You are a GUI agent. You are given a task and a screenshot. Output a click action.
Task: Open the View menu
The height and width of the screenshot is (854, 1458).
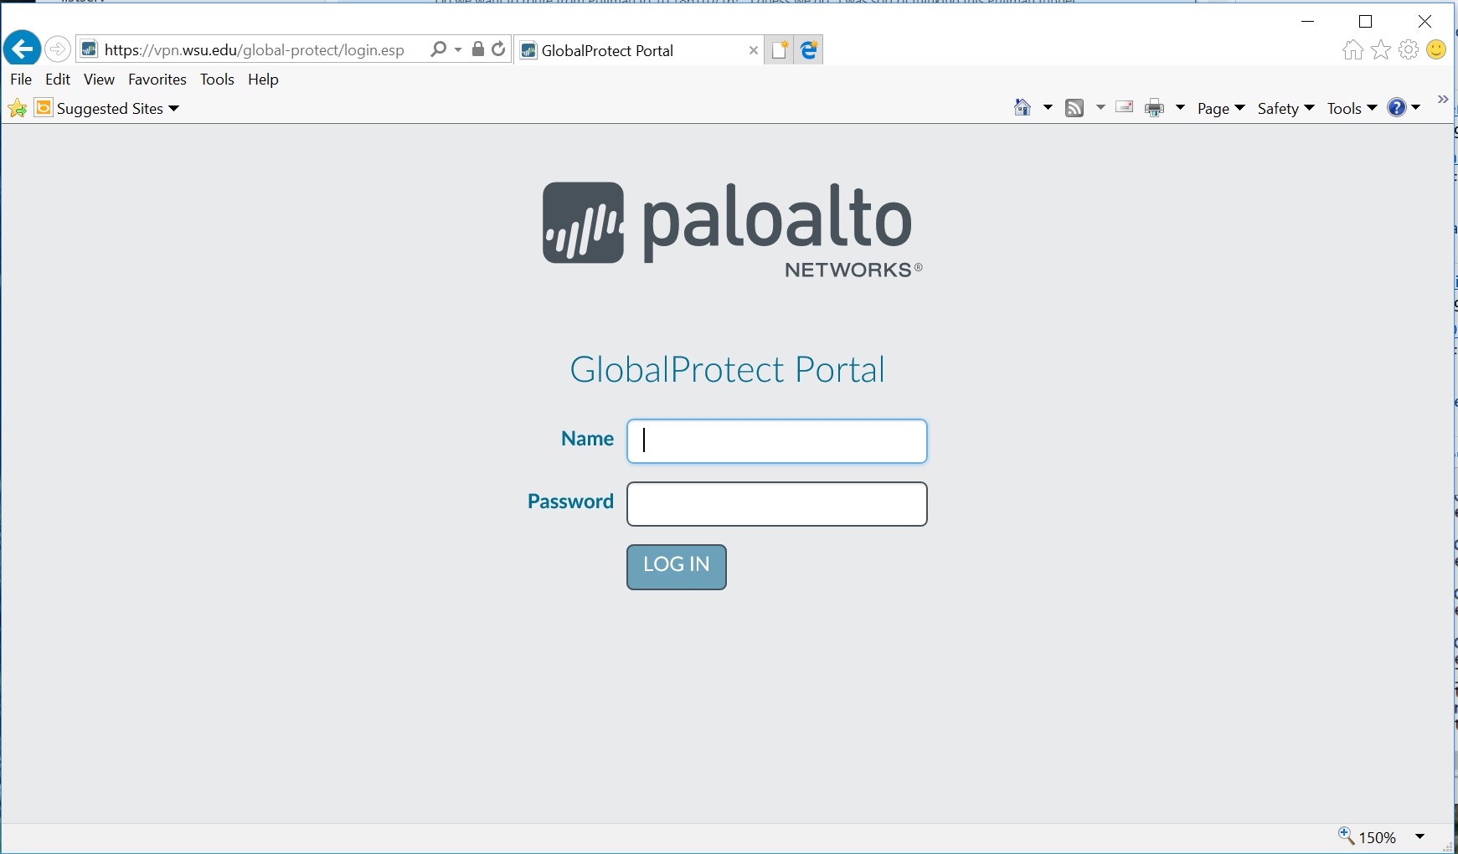[x=99, y=80]
